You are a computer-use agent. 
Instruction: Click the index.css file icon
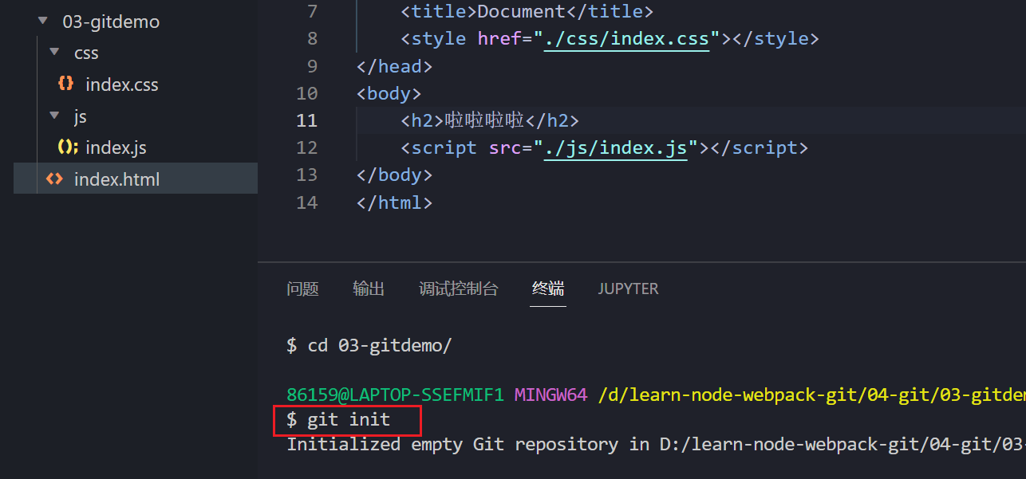(66, 84)
